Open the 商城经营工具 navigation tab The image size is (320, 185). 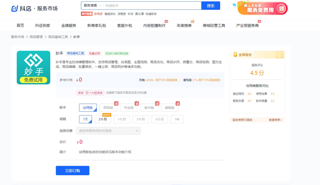coord(214,26)
